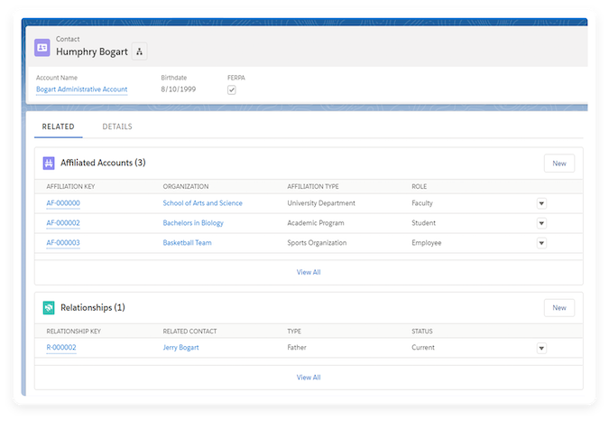Screen dimensions: 609x421
Task: Click the Relationship Key column header
Action: (73, 332)
